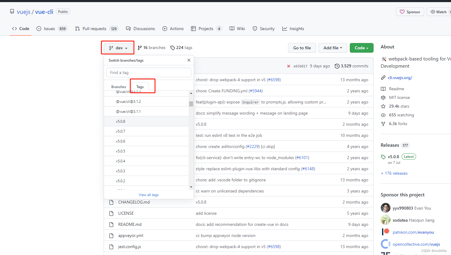Open the Projects tab
451x255 pixels.
click(x=206, y=29)
